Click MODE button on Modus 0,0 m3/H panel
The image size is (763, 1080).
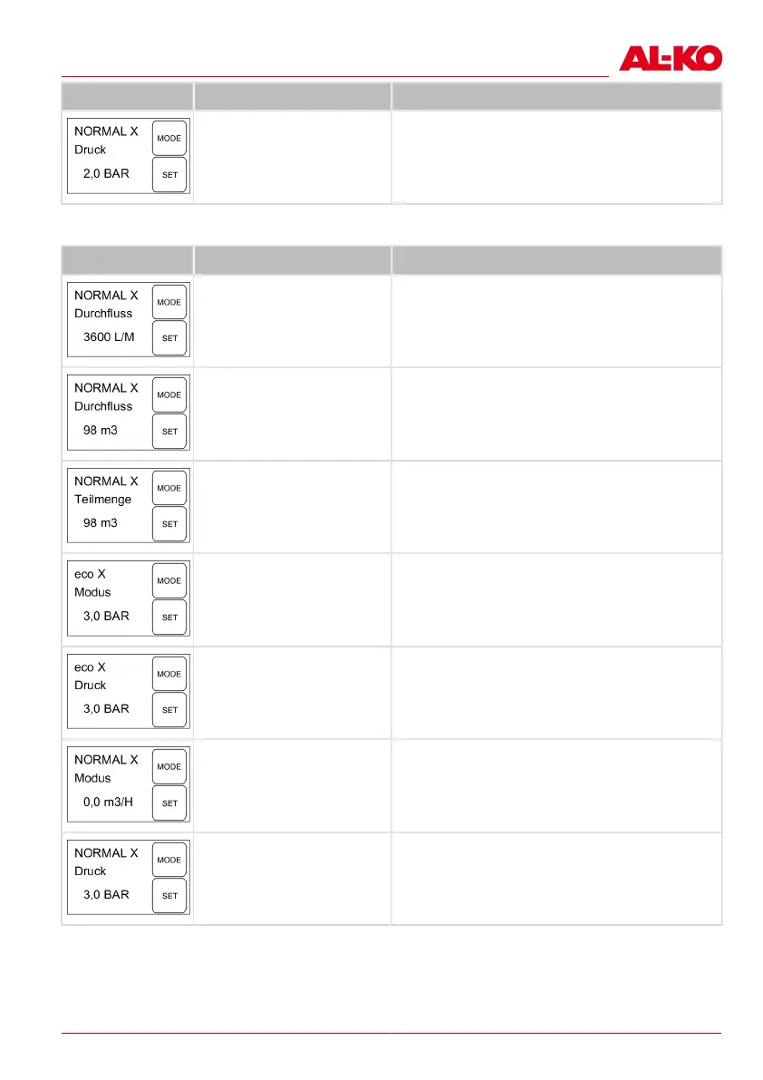(x=169, y=766)
